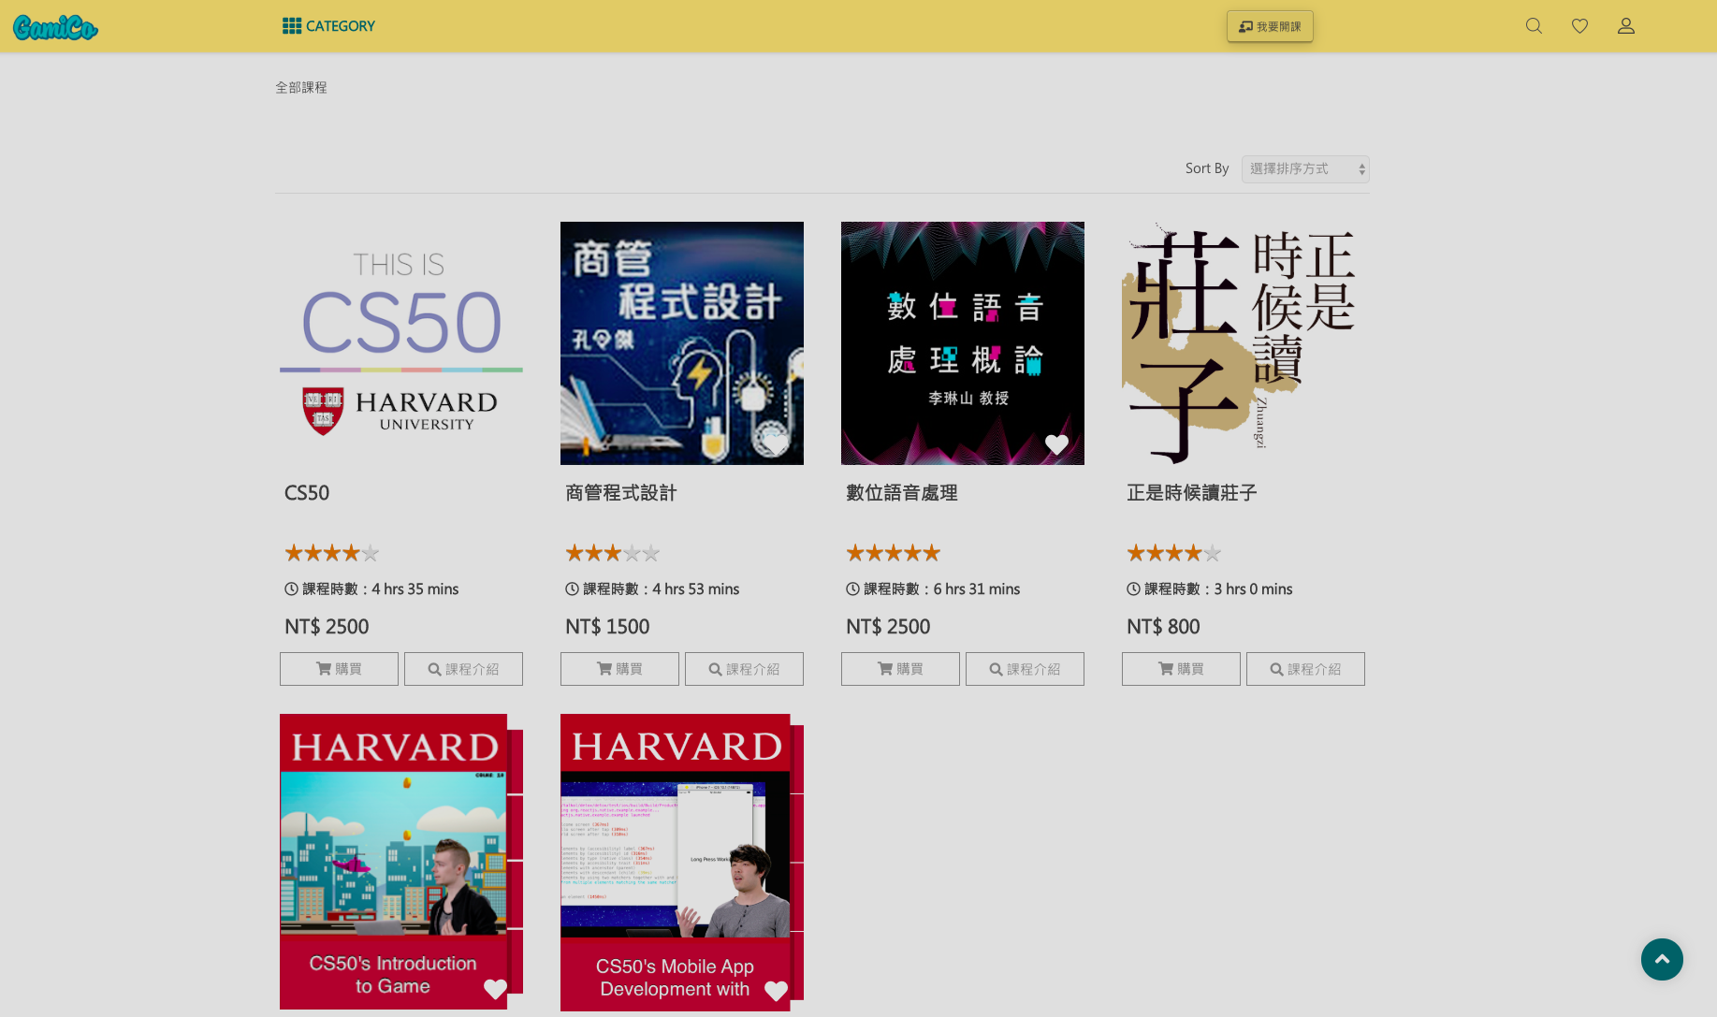Click 購買 button for 商管程式設計
This screenshot has width=1717, height=1017.
click(x=619, y=669)
